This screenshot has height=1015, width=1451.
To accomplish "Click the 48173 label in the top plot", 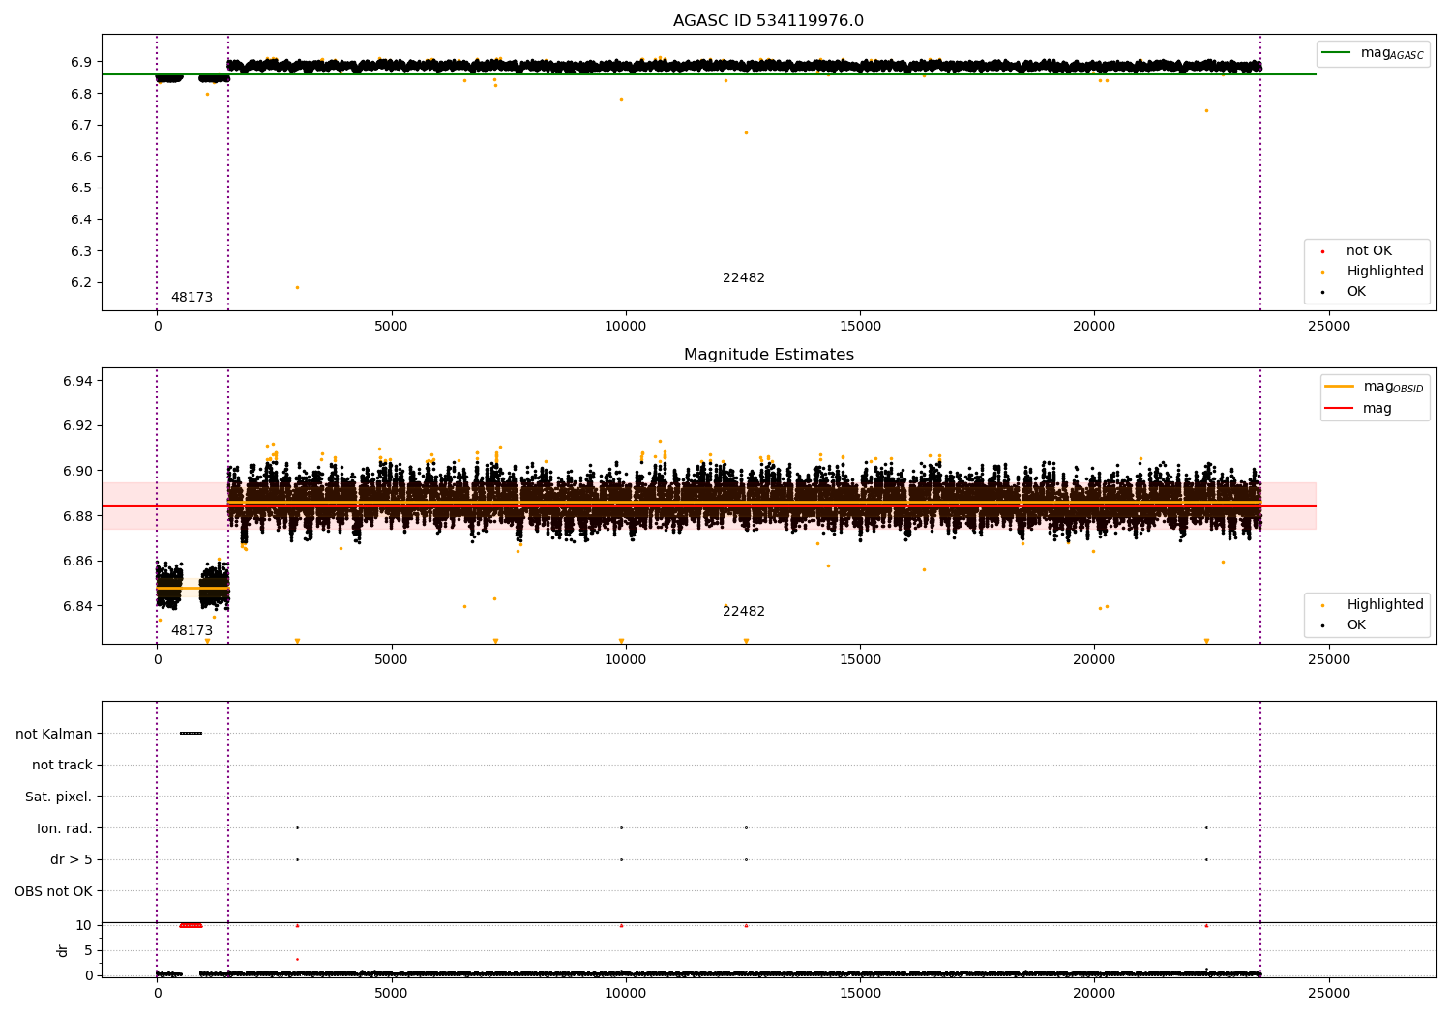I will click(192, 298).
